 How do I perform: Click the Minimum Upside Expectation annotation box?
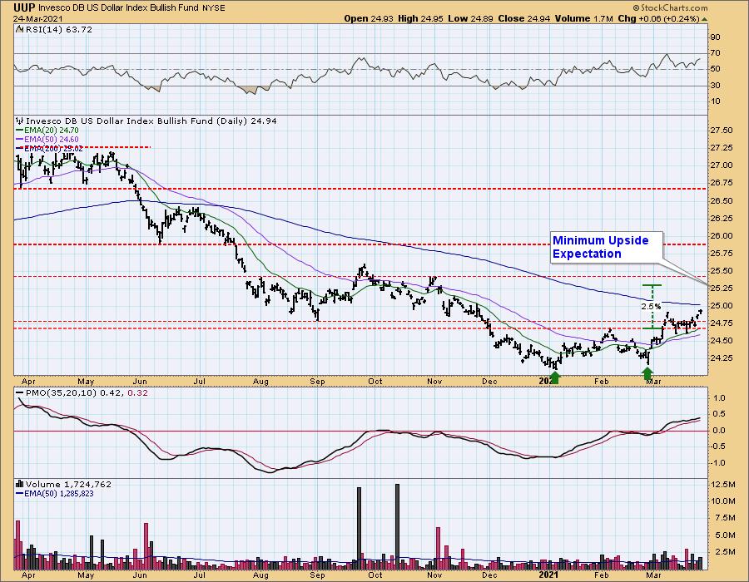[x=606, y=247]
